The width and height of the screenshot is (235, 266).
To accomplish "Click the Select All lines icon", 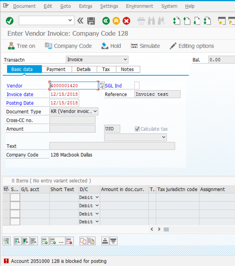I will coord(17,241).
